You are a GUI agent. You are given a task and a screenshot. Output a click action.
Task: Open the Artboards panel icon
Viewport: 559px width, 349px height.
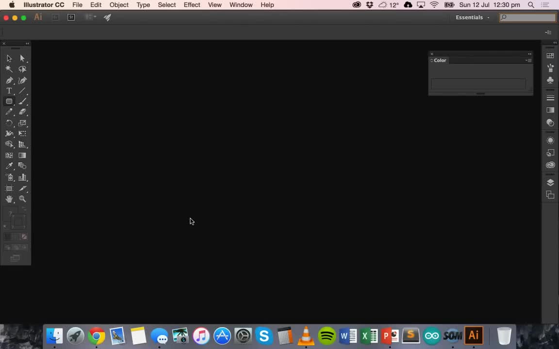550,195
